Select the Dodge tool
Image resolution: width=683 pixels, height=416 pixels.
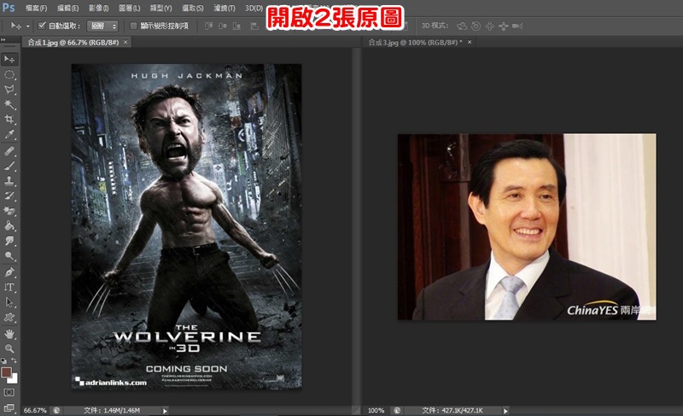pyautogui.click(x=9, y=255)
